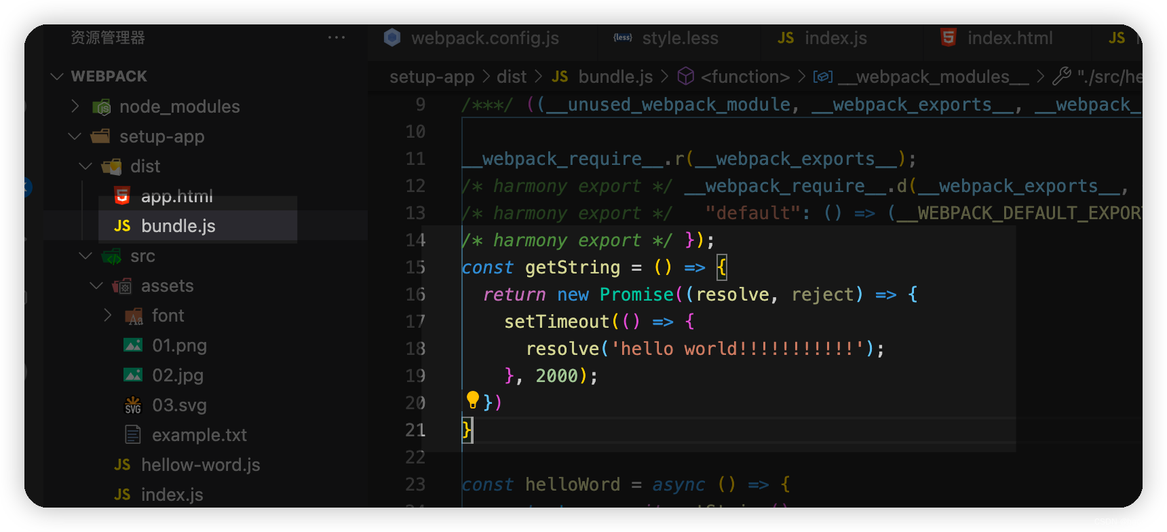The width and height of the screenshot is (1167, 532).
Task: Open example.txt in the explorer
Action: (x=199, y=435)
